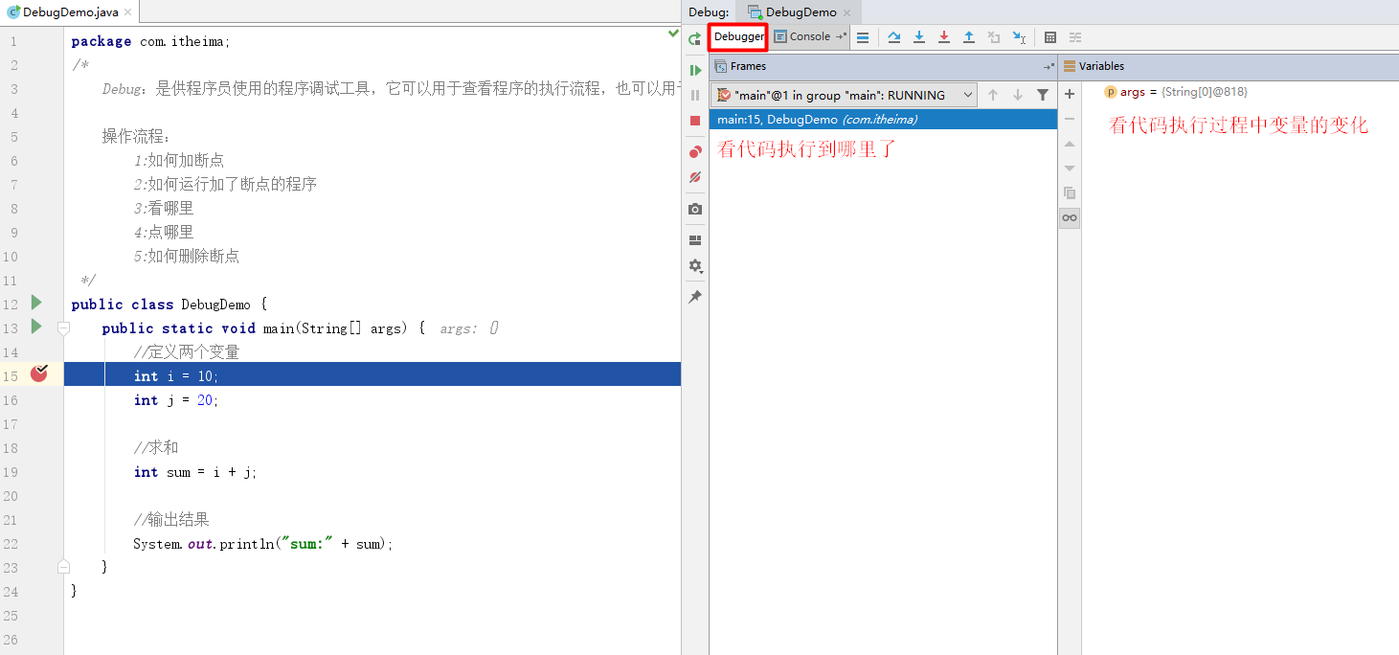Pause the running program

695,96
